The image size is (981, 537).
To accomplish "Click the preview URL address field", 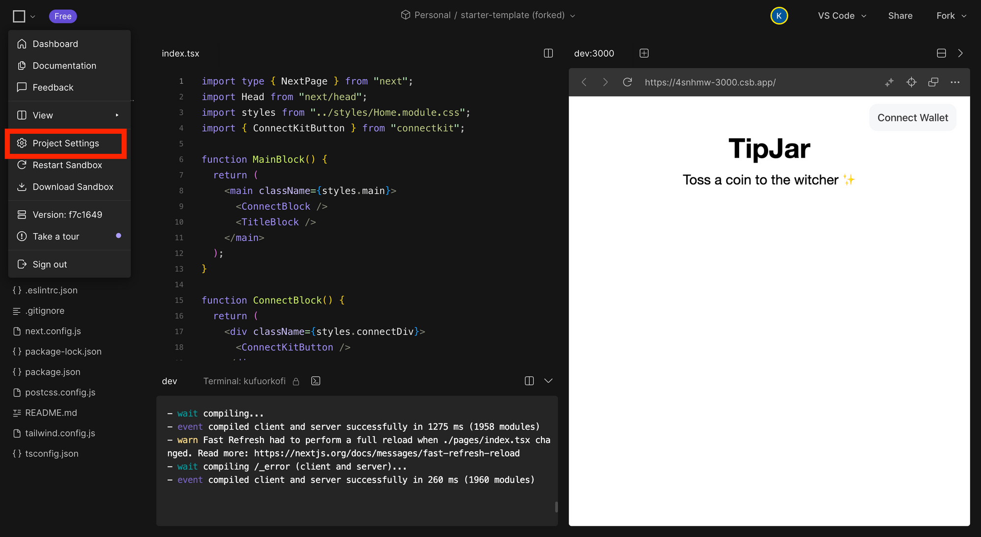I will pos(710,82).
